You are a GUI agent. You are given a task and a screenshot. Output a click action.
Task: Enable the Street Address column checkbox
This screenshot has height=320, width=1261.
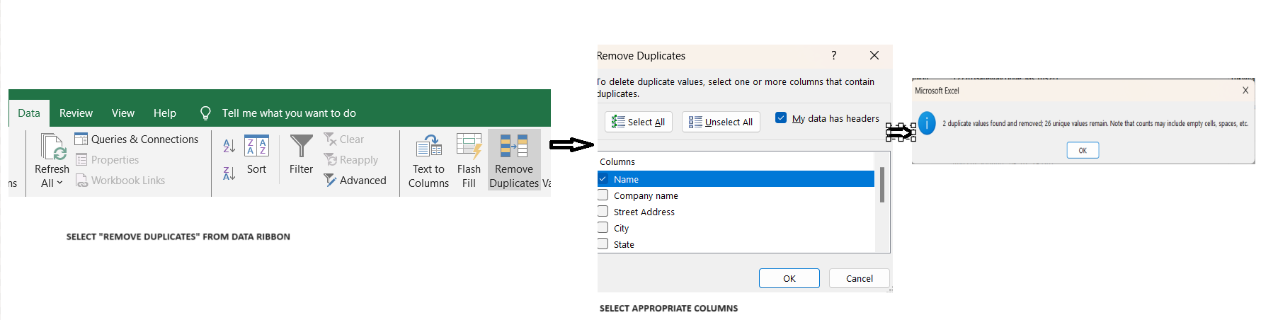[x=603, y=212]
